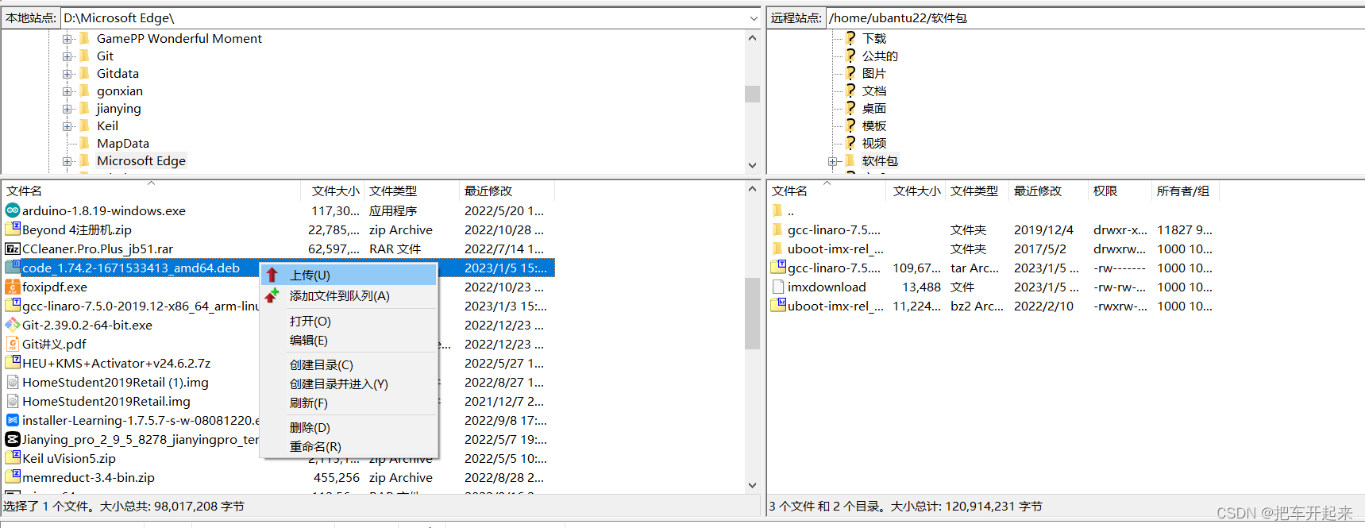Screen dimensions: 1365x528
Task: Click the Beyond 4注册机.zip archive icon
Action: point(13,229)
